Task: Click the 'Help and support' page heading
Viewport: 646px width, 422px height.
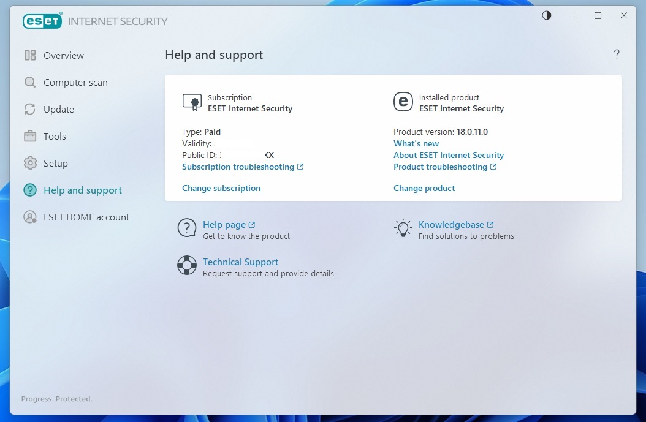Action: (214, 55)
